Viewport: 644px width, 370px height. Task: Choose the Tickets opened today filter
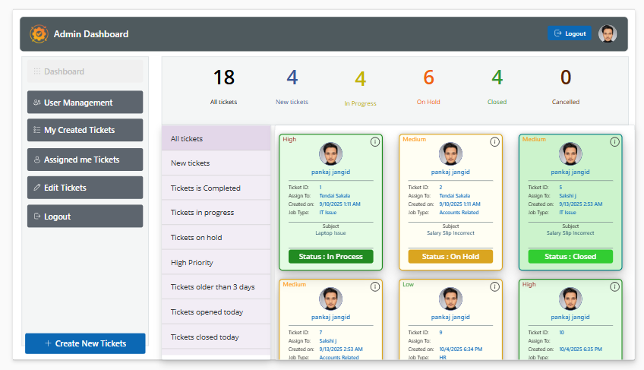coord(216,312)
